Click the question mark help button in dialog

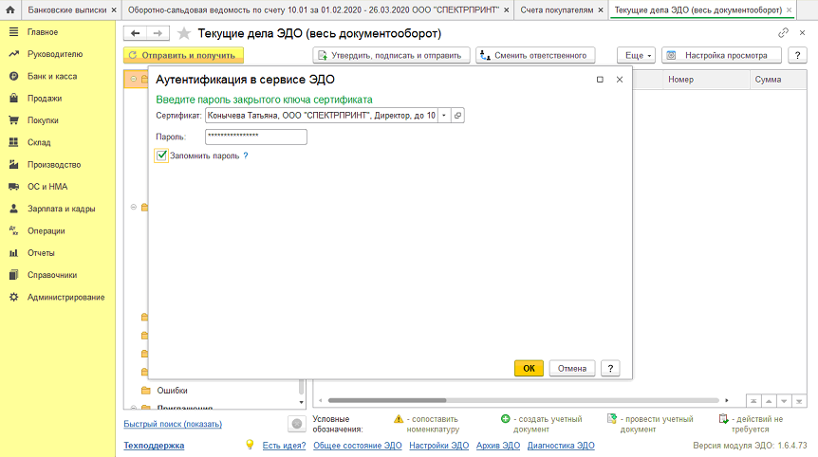click(x=611, y=368)
